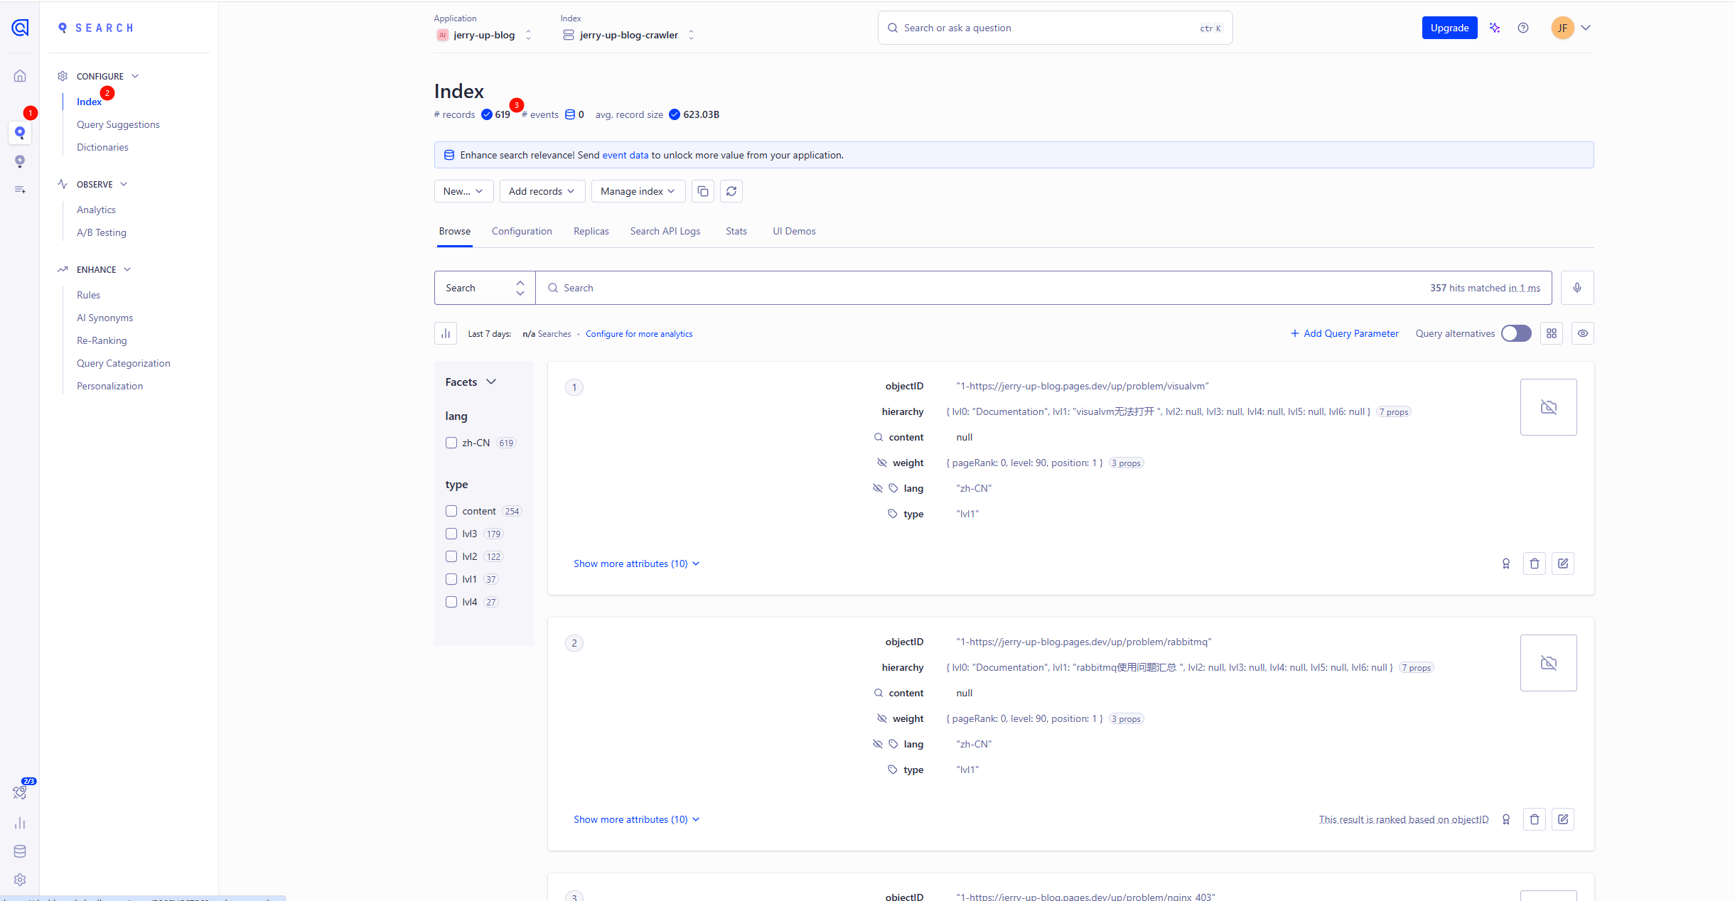This screenshot has width=1735, height=901.
Task: Collapse the OBSERVE section
Action: coord(124,184)
